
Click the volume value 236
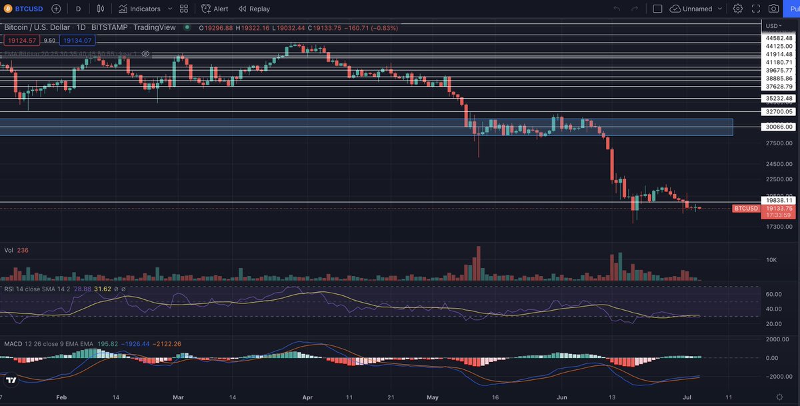tap(23, 250)
